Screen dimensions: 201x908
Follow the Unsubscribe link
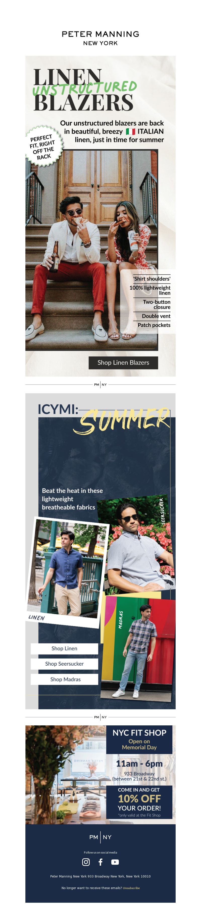[131, 888]
